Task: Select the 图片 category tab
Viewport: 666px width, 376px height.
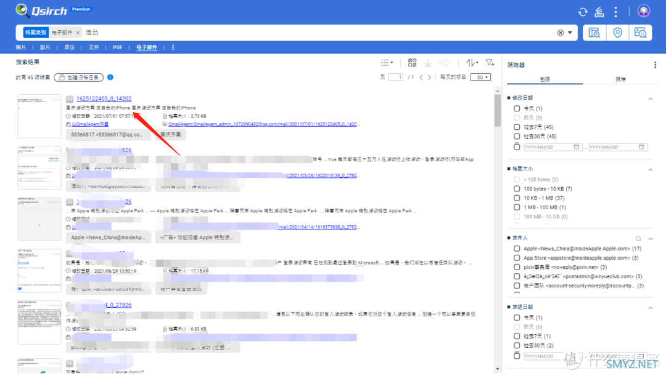Action: 21,47
